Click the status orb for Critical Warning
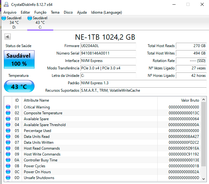The width and height of the screenshot is (209, 184). click(x=8, y=107)
